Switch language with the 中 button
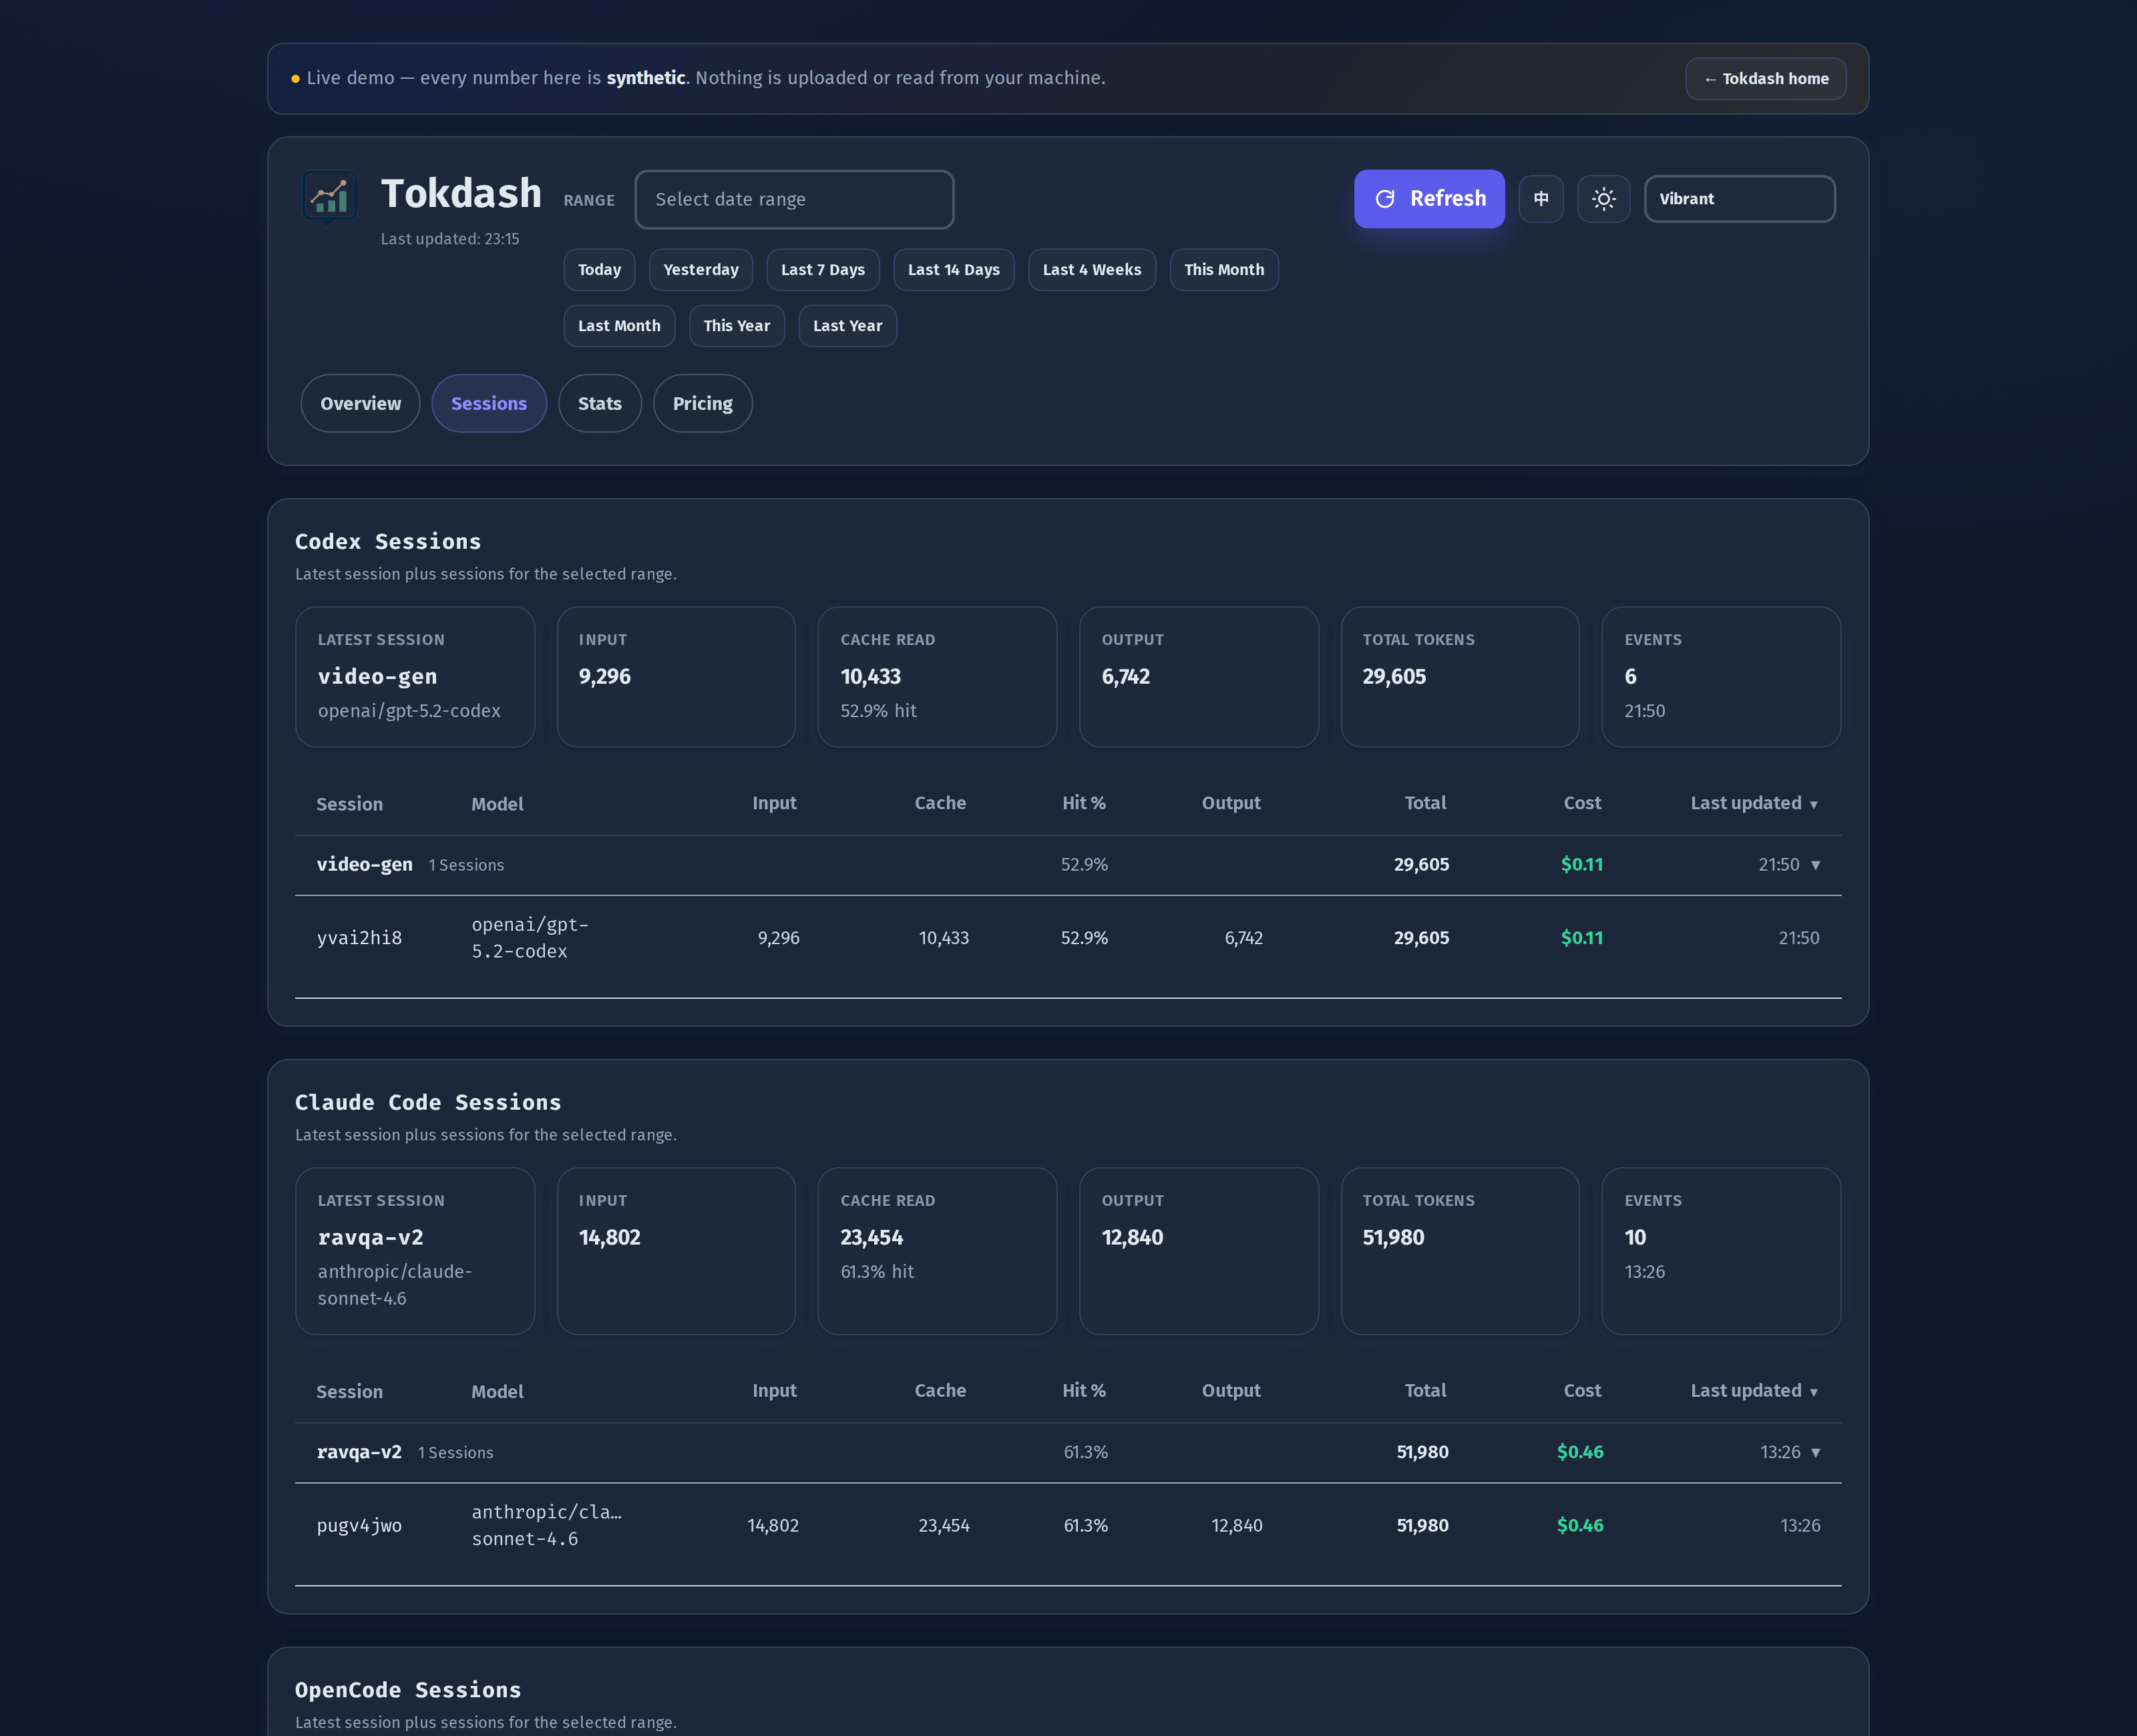This screenshot has height=1736, width=2137. point(1541,199)
